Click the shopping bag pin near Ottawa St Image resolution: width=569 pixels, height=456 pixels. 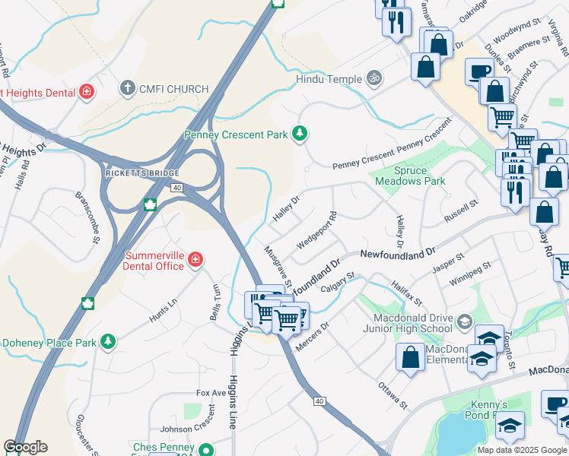pos(411,359)
